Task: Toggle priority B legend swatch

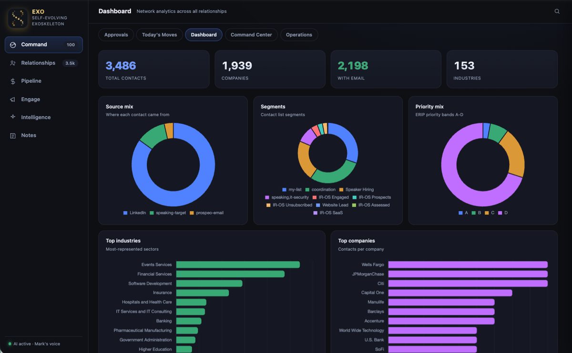Action: [x=473, y=213]
